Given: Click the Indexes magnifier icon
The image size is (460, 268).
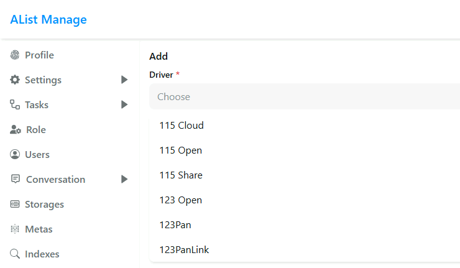Looking at the screenshot, I should point(15,254).
